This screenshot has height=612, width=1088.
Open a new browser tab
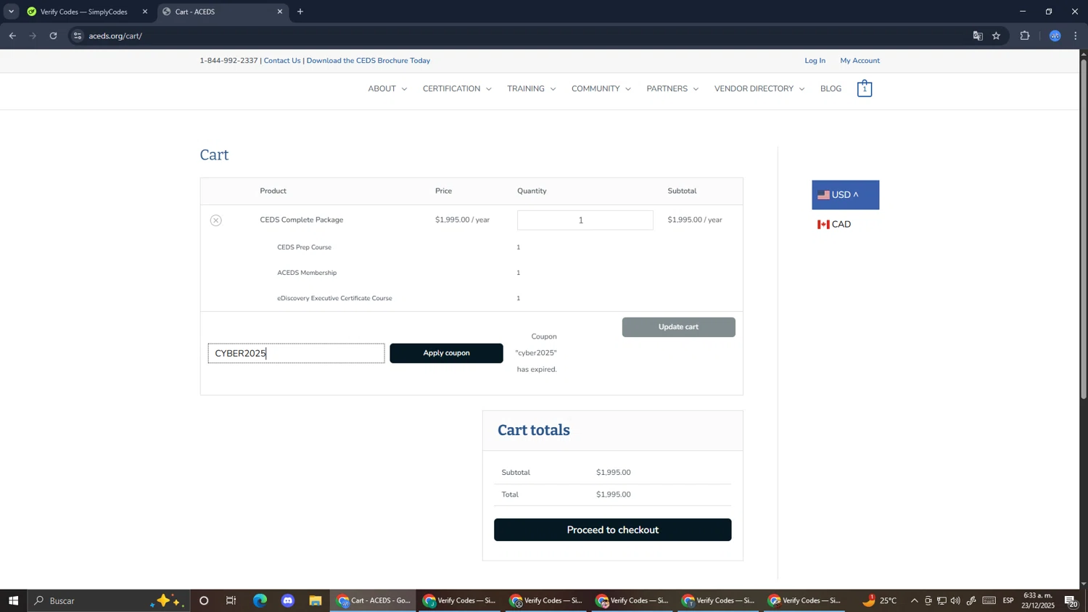click(300, 12)
